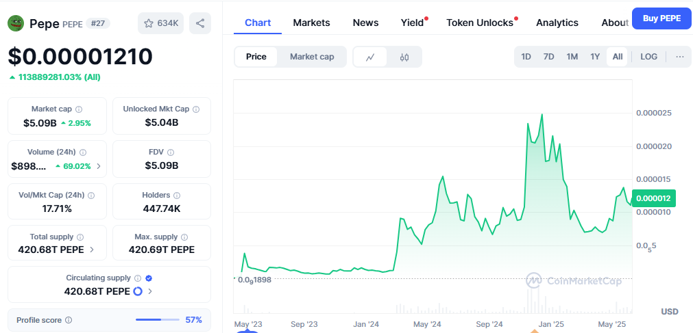Set chart range to 1Y
The image size is (693, 333).
595,57
